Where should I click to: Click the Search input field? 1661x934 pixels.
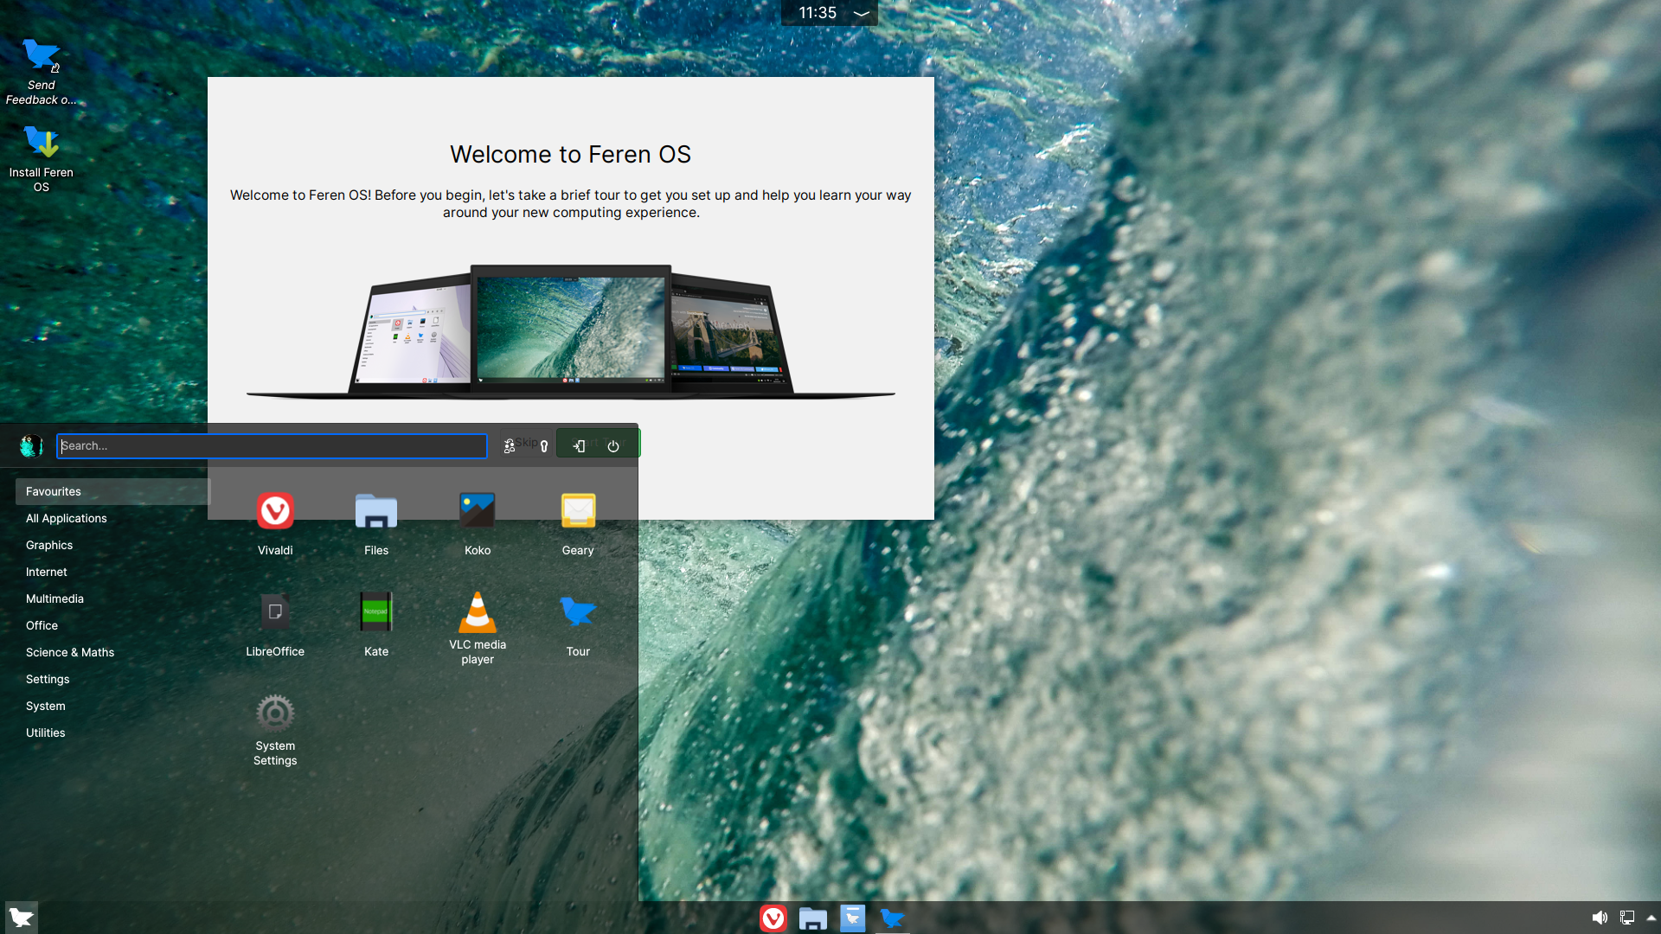tap(272, 446)
